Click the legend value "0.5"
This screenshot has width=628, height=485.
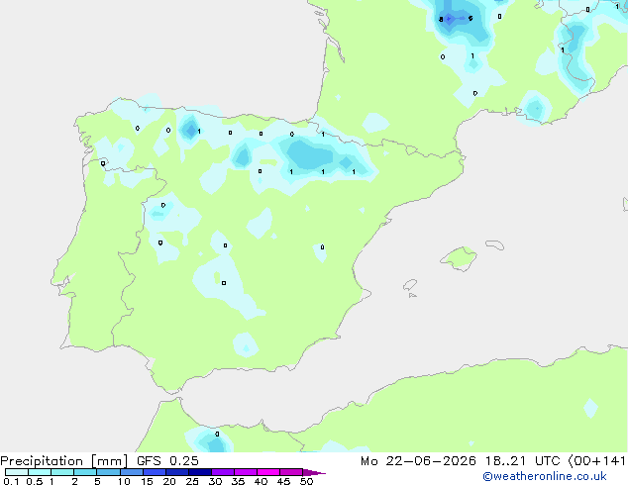pyautogui.click(x=34, y=481)
